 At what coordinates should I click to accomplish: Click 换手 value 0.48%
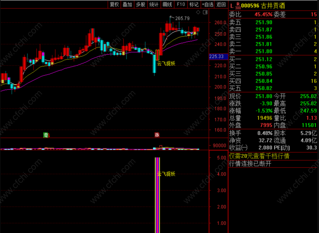[265, 133]
